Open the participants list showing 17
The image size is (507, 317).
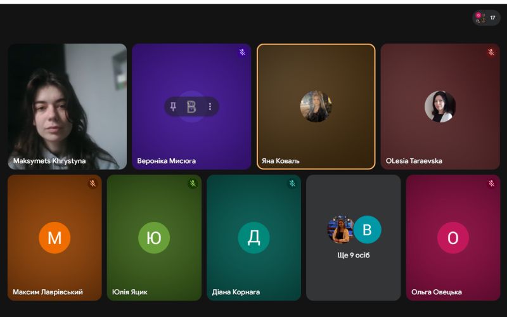pos(486,18)
